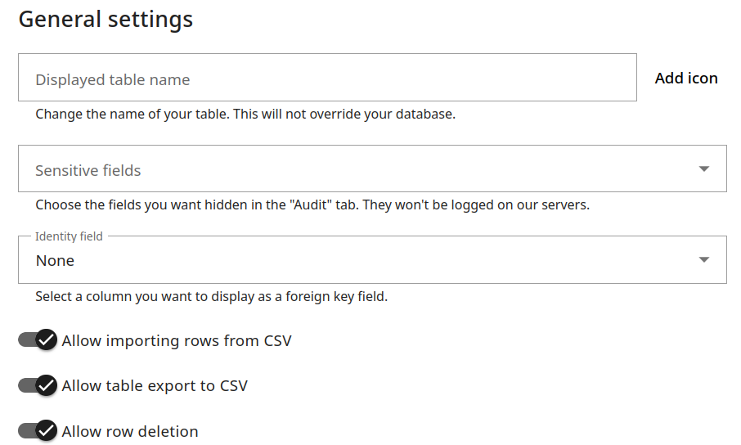The width and height of the screenshot is (741, 445).
Task: Click the hint text about foreign key field
Action: point(211,296)
